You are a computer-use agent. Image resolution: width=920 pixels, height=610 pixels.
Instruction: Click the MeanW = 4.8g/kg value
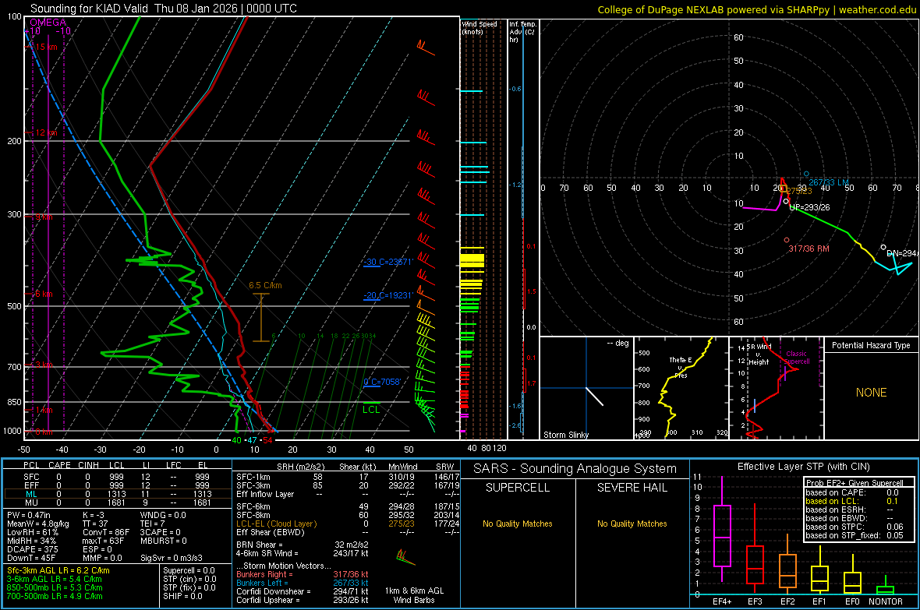pyautogui.click(x=38, y=524)
